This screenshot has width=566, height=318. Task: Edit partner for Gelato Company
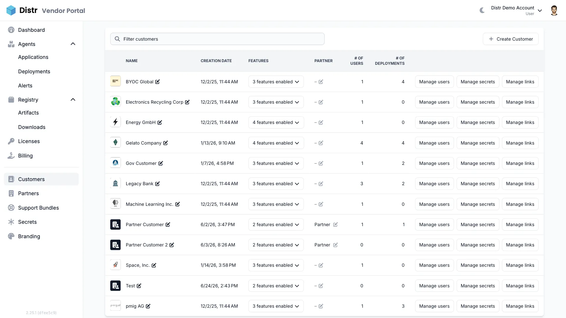coord(321,143)
